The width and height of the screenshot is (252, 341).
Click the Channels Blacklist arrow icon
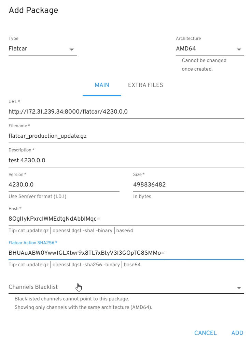239,288
